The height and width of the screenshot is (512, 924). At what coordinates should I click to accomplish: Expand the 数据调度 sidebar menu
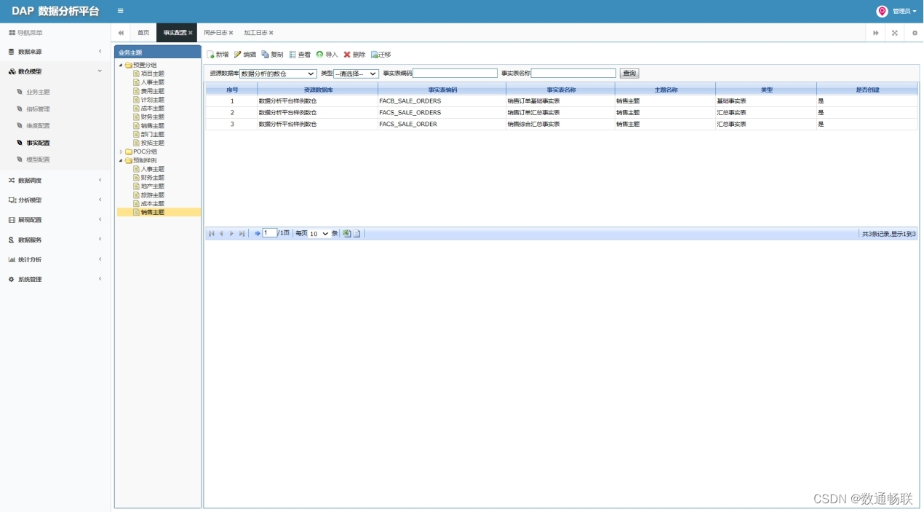click(55, 180)
